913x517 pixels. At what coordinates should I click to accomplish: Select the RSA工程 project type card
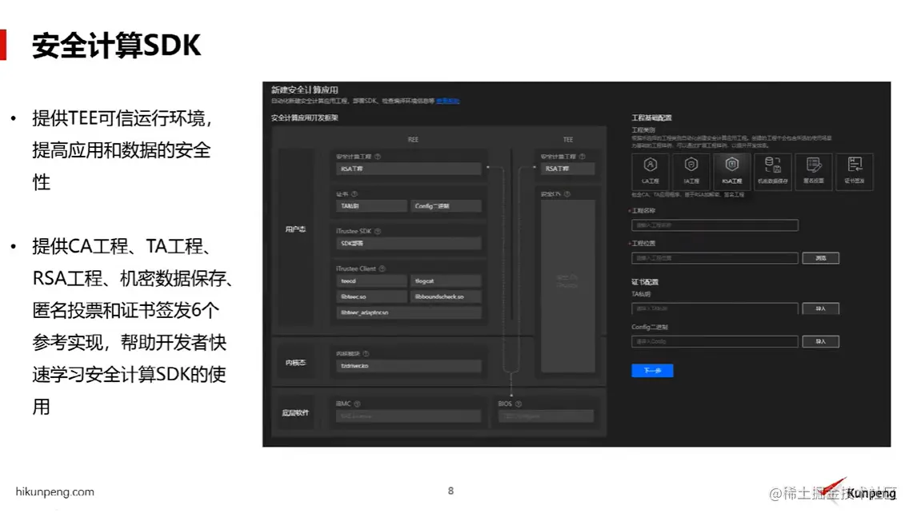[732, 171]
